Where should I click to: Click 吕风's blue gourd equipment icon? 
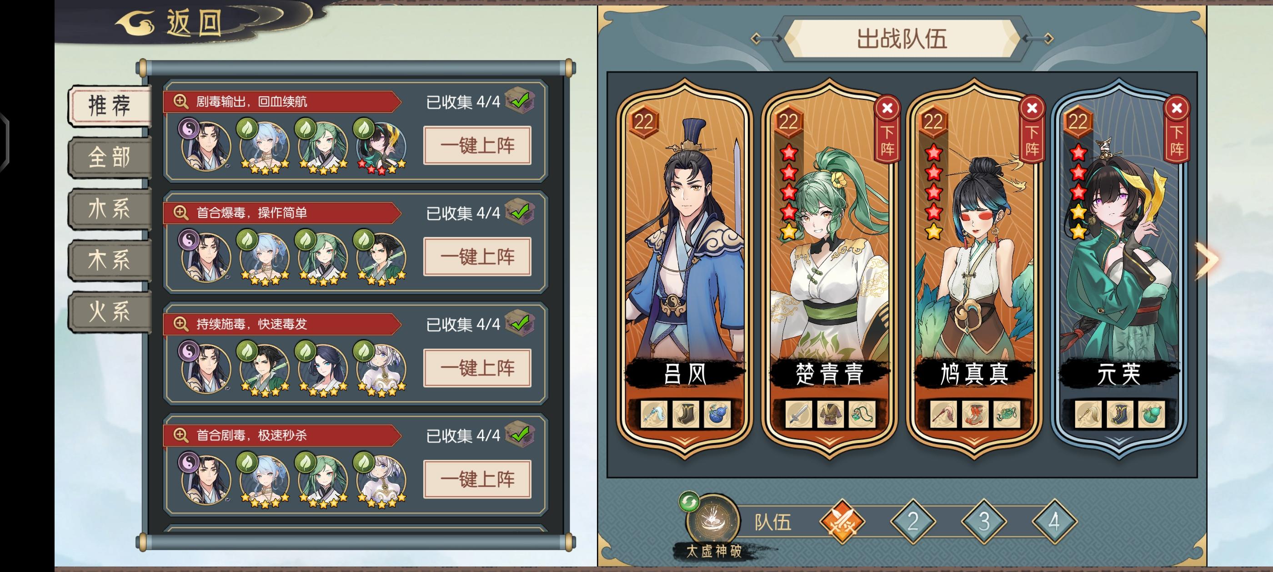click(716, 414)
